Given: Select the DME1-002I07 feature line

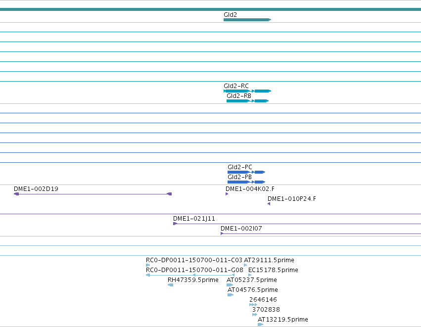Looking at the screenshot, I should pos(321,234).
